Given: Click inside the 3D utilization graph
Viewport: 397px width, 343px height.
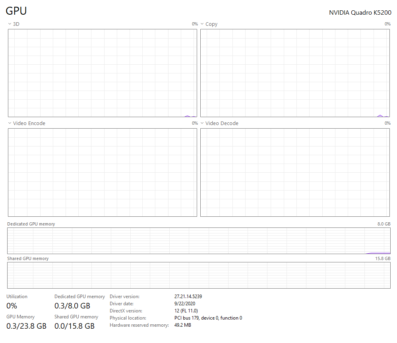Looking at the screenshot, I should pos(102,73).
